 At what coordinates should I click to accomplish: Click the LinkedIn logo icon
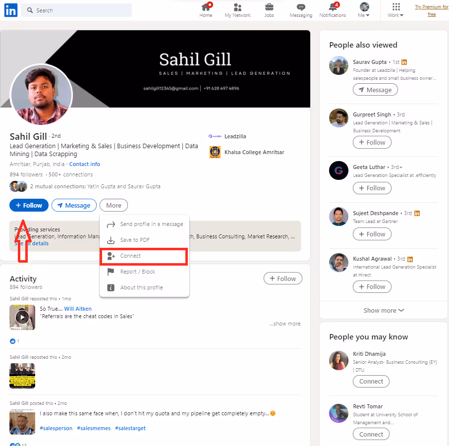click(x=11, y=10)
